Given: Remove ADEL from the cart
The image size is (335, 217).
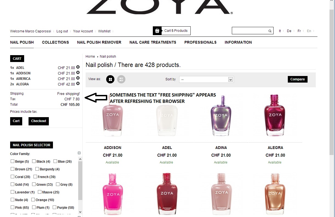Looking at the screenshot, I should pos(78,67).
